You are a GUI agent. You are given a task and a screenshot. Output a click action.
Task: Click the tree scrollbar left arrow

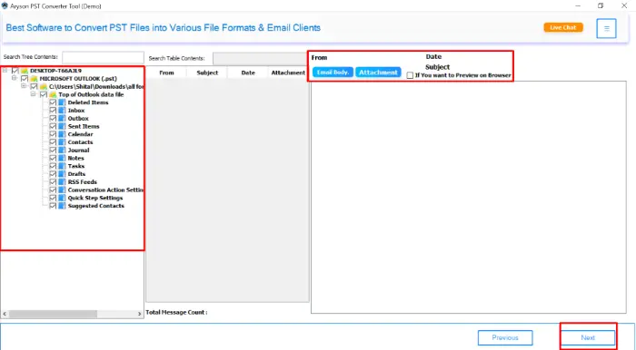(5, 314)
